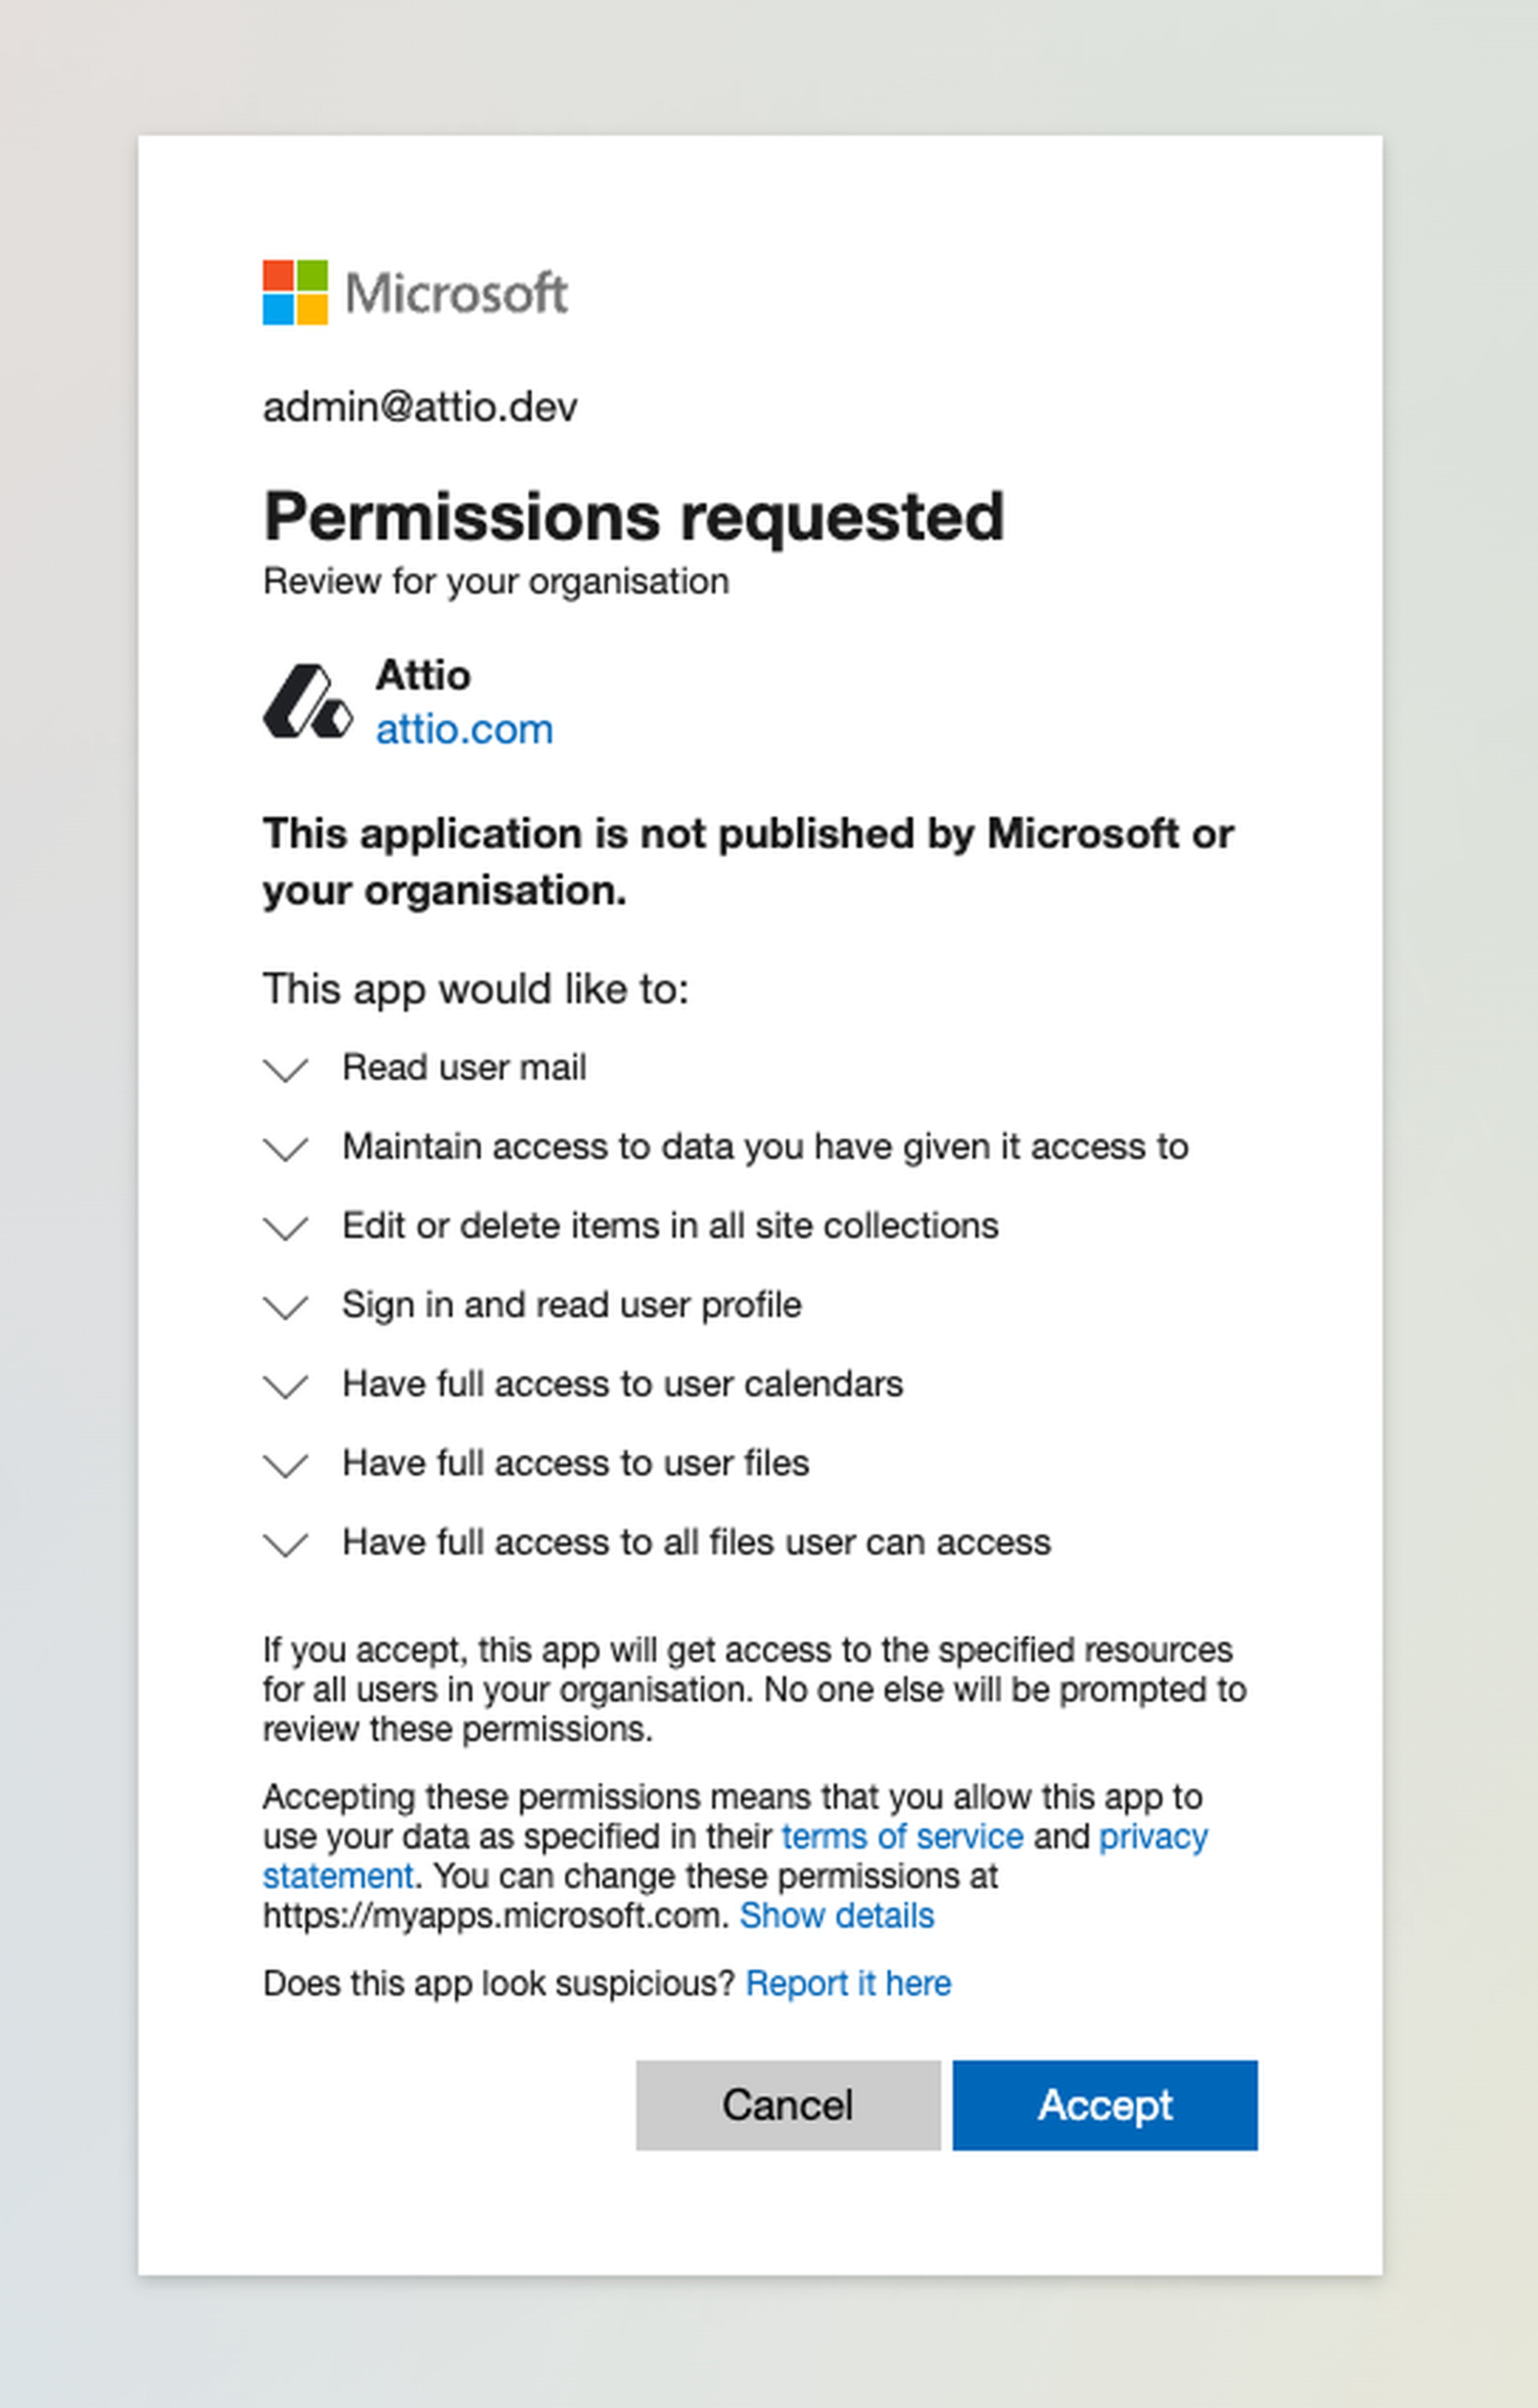
Task: Expand full access to all files chevron
Action: tap(285, 1543)
